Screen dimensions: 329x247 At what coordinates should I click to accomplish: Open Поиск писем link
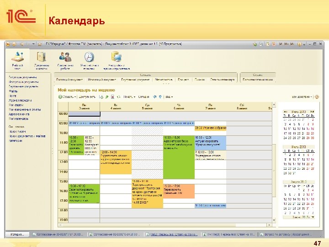coord(17,131)
